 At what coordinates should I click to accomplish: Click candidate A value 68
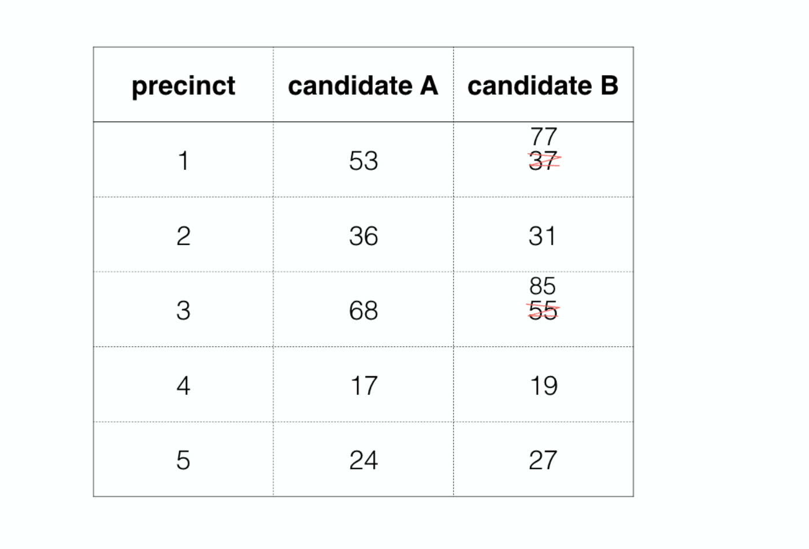pyautogui.click(x=363, y=311)
